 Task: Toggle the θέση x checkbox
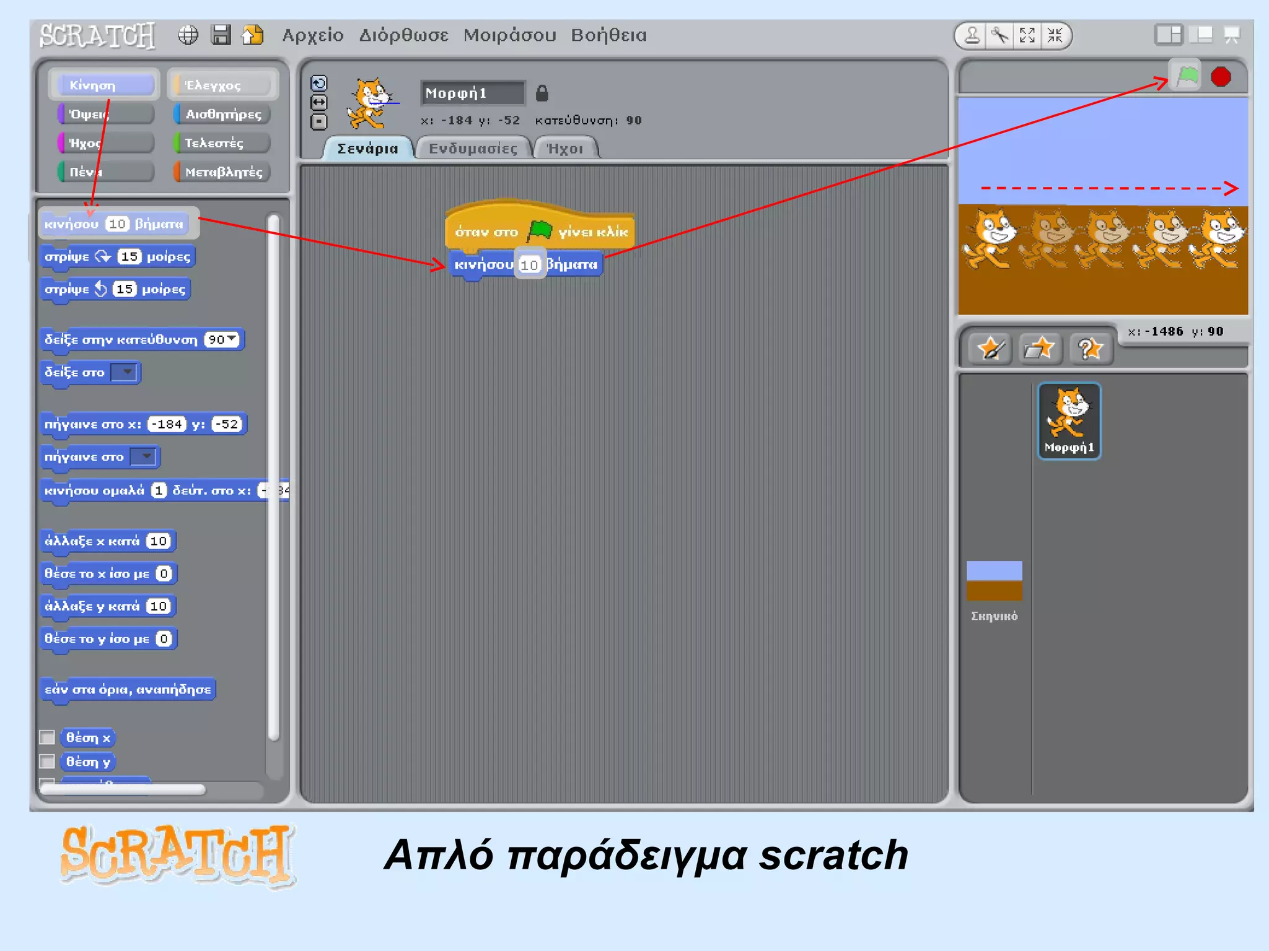coord(47,737)
